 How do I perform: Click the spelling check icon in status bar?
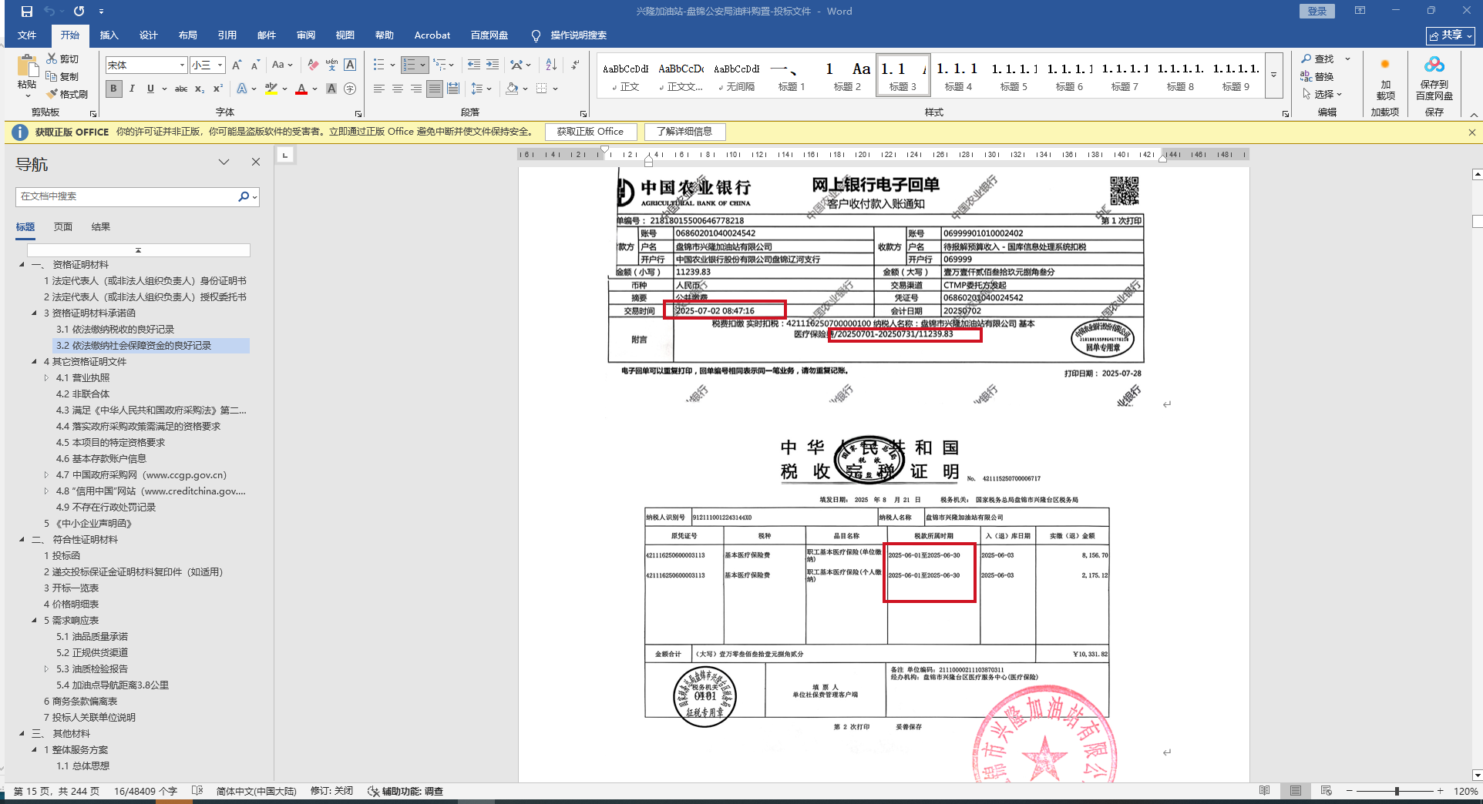tap(197, 791)
